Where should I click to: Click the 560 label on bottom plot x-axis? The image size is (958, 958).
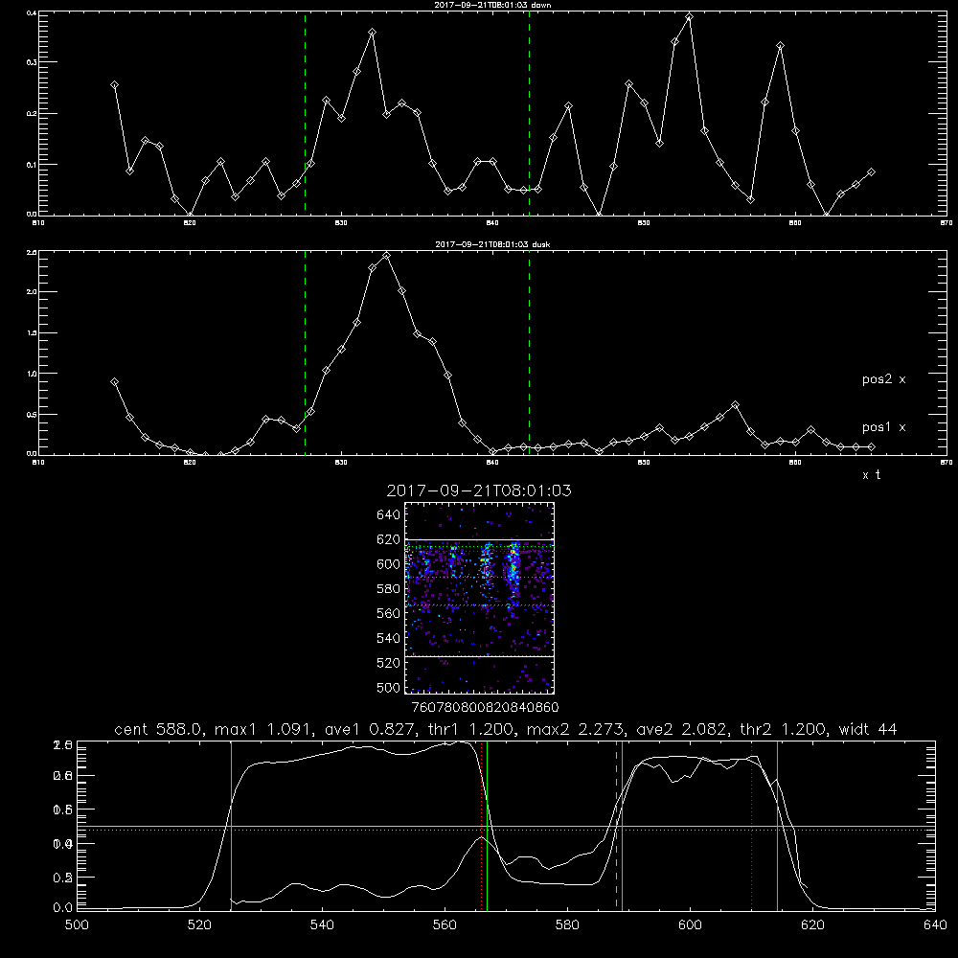point(445,925)
